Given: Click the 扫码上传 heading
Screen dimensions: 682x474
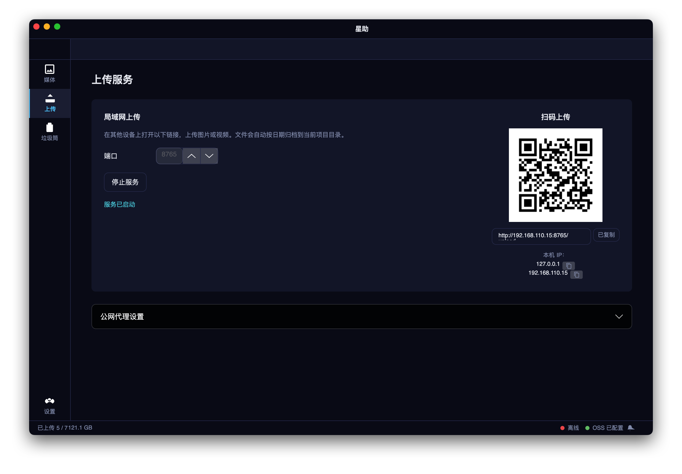Looking at the screenshot, I should [555, 117].
